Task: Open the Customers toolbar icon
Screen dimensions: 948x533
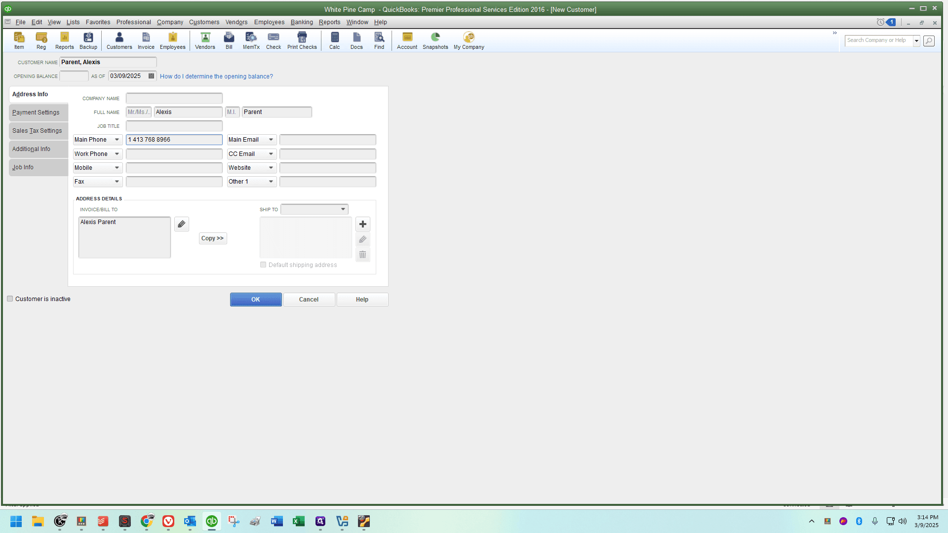Action: tap(119, 40)
